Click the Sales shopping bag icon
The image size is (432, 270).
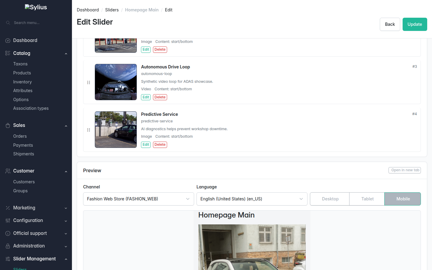tap(8, 125)
